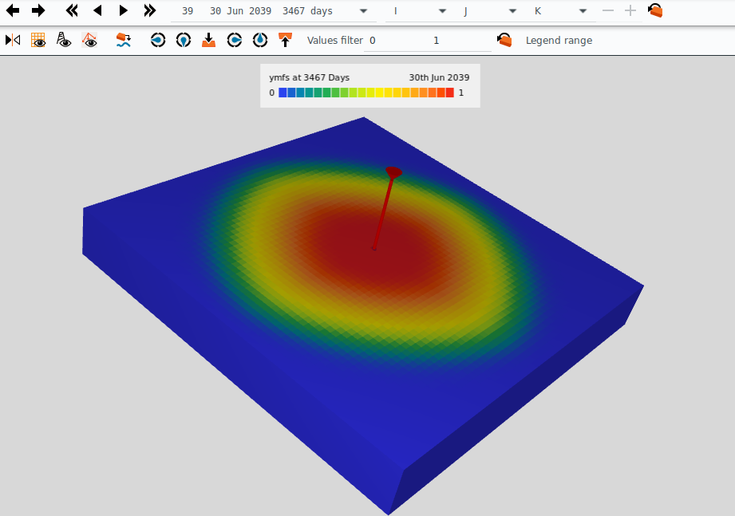Click the mirror flip view icon
This screenshot has width=735, height=516.
pos(13,40)
